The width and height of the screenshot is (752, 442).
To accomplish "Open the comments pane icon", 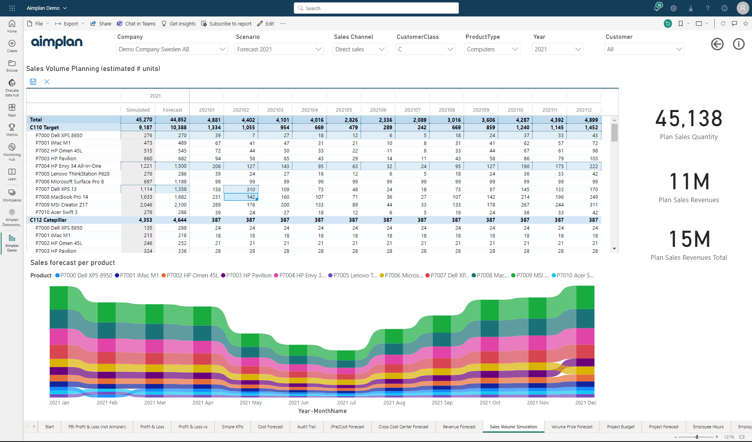I will coord(734,24).
